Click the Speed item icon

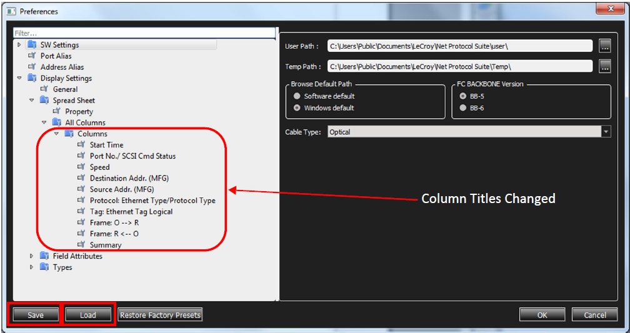(81, 167)
